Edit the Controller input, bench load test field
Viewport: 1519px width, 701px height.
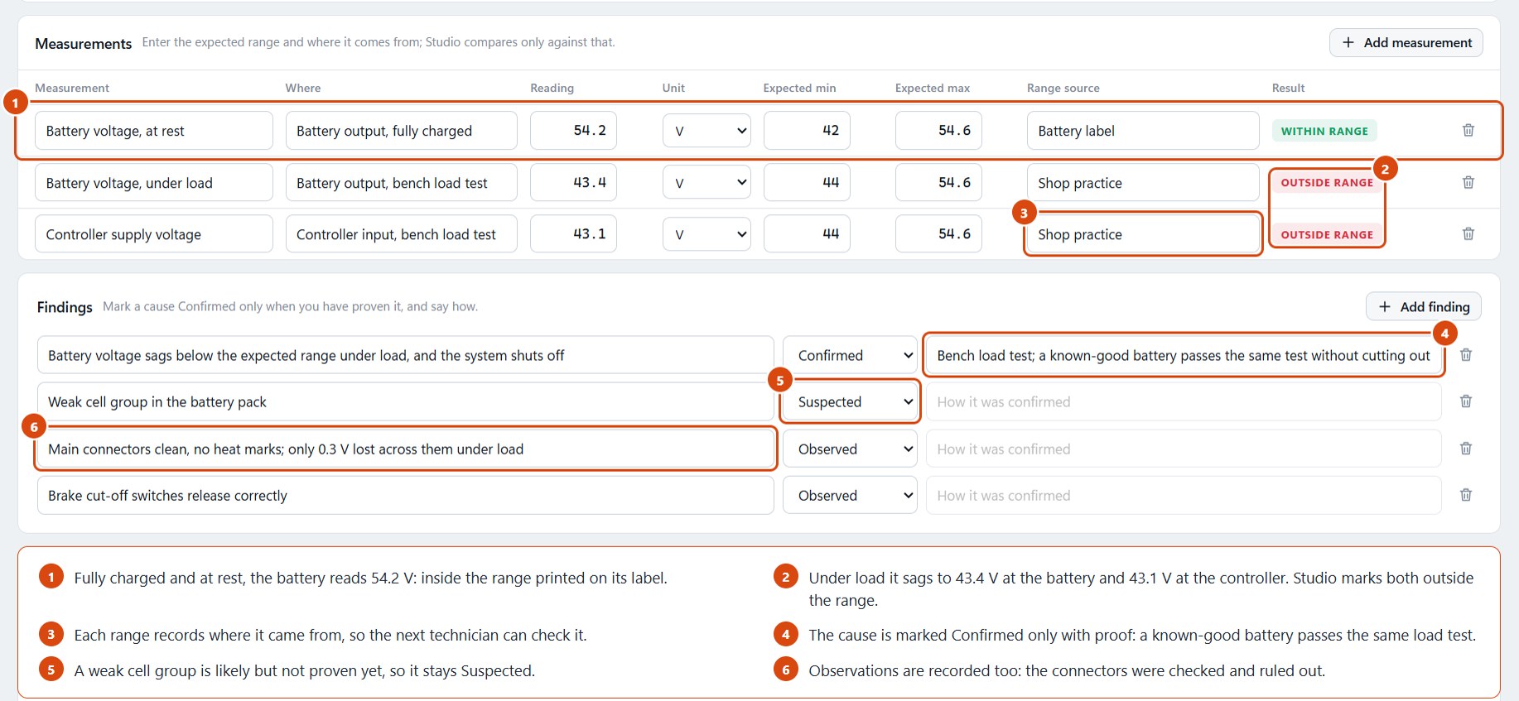(402, 234)
